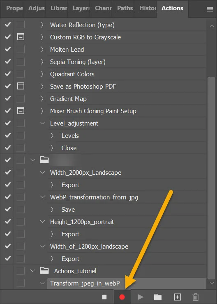Select the Gradient Map action
The width and height of the screenshot is (217, 304).
point(127,99)
